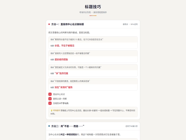Click the red number 2 step badge
The width and height of the screenshot is (186, 140).
tap(50, 99)
